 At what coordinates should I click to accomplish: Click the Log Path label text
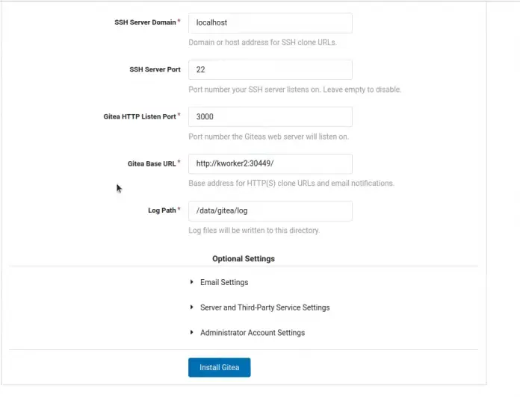click(x=161, y=210)
